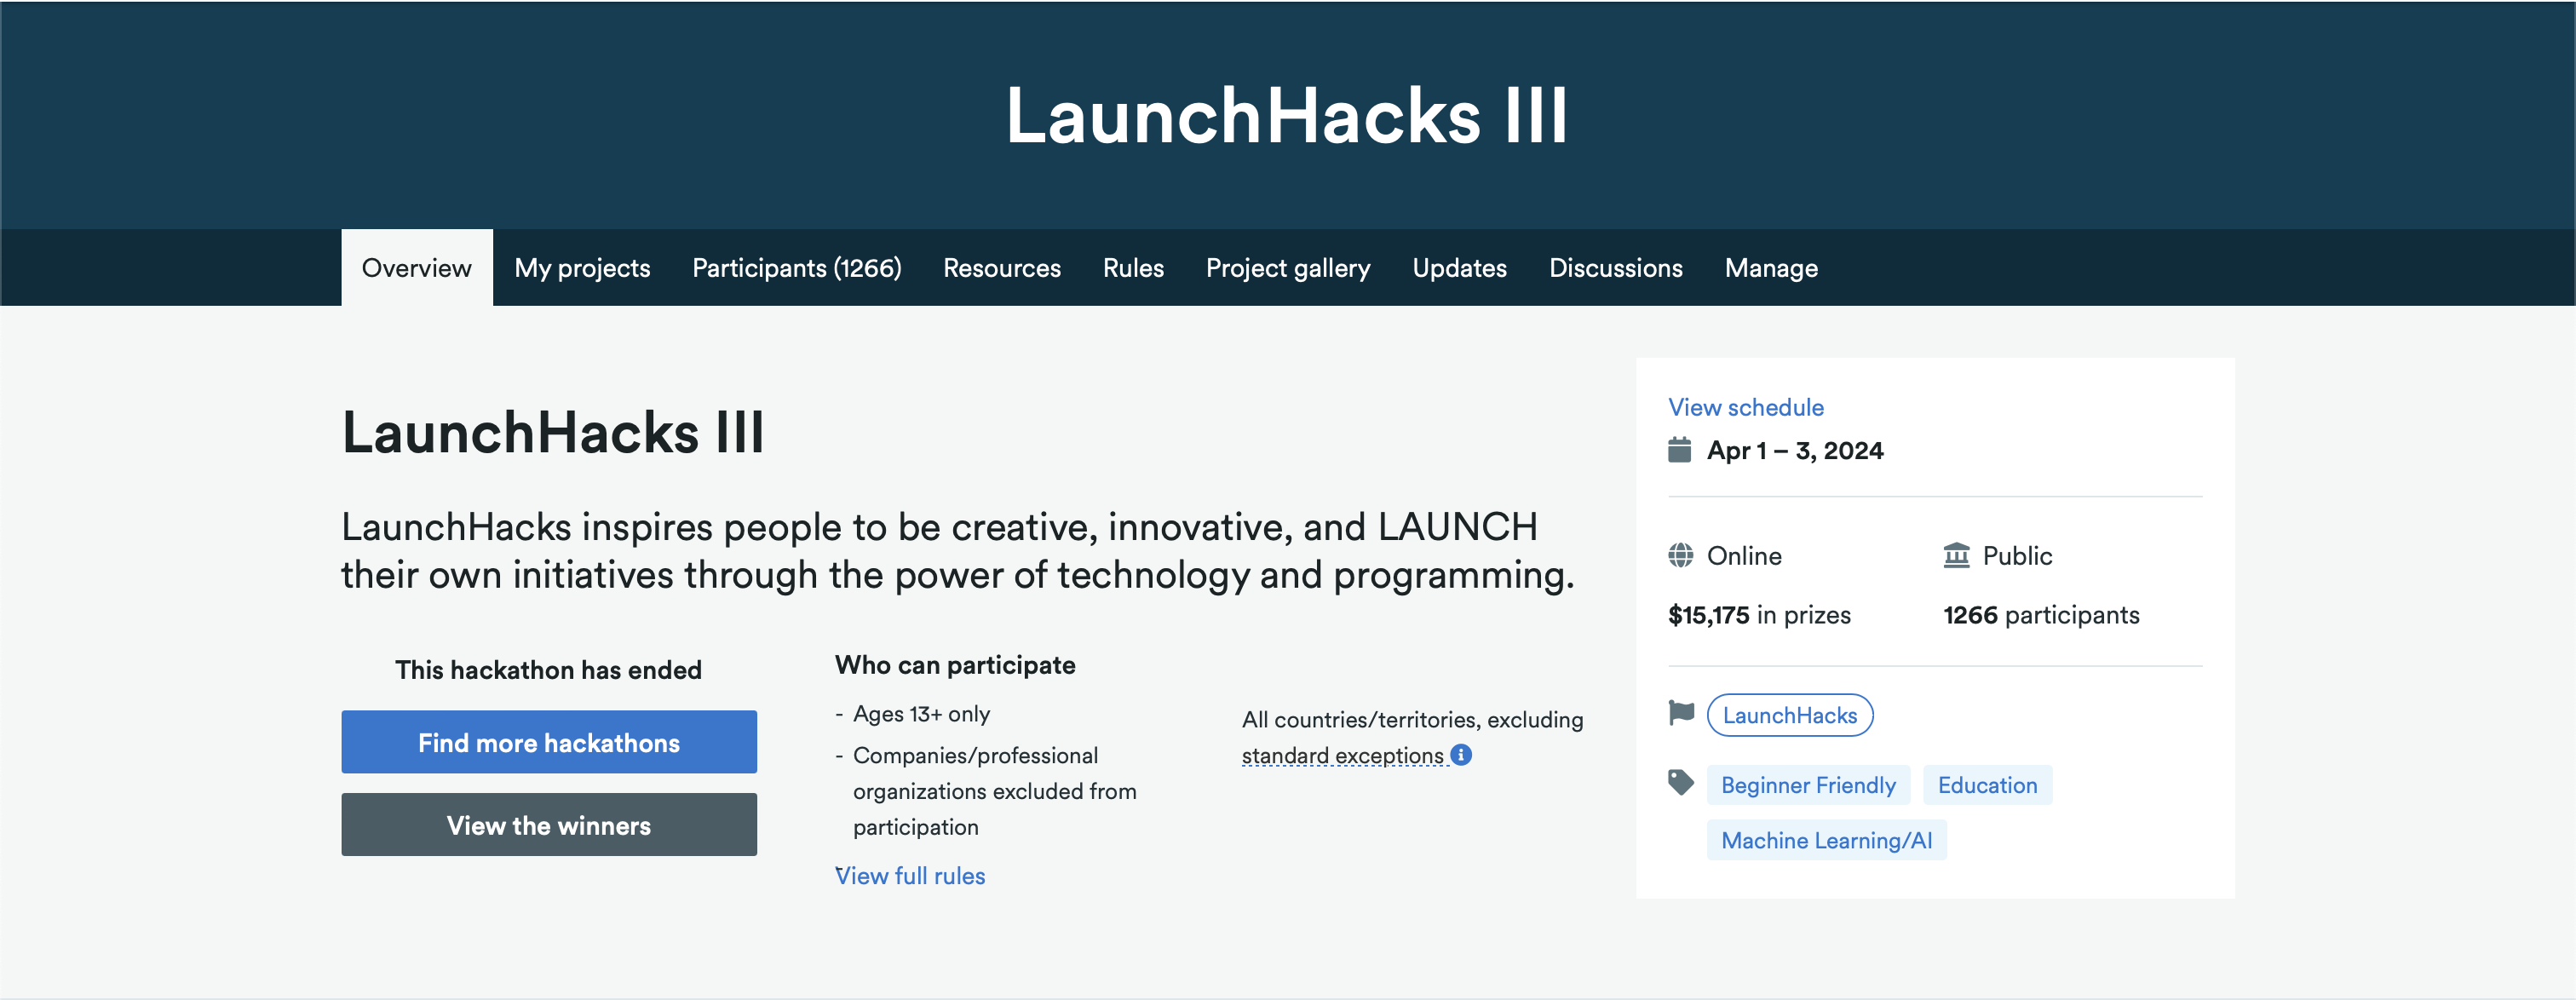This screenshot has width=2576, height=1000.
Task: Go to the Discussions tab
Action: click(1615, 268)
